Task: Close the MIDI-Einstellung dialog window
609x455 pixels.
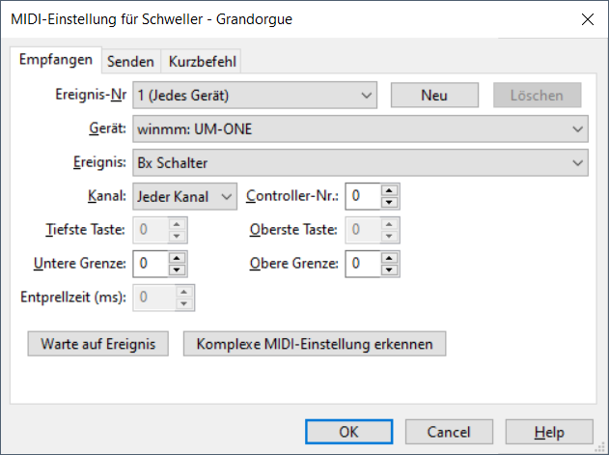Action: [585, 18]
